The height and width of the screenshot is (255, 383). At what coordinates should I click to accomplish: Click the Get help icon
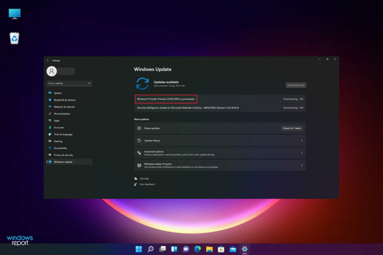136,178
